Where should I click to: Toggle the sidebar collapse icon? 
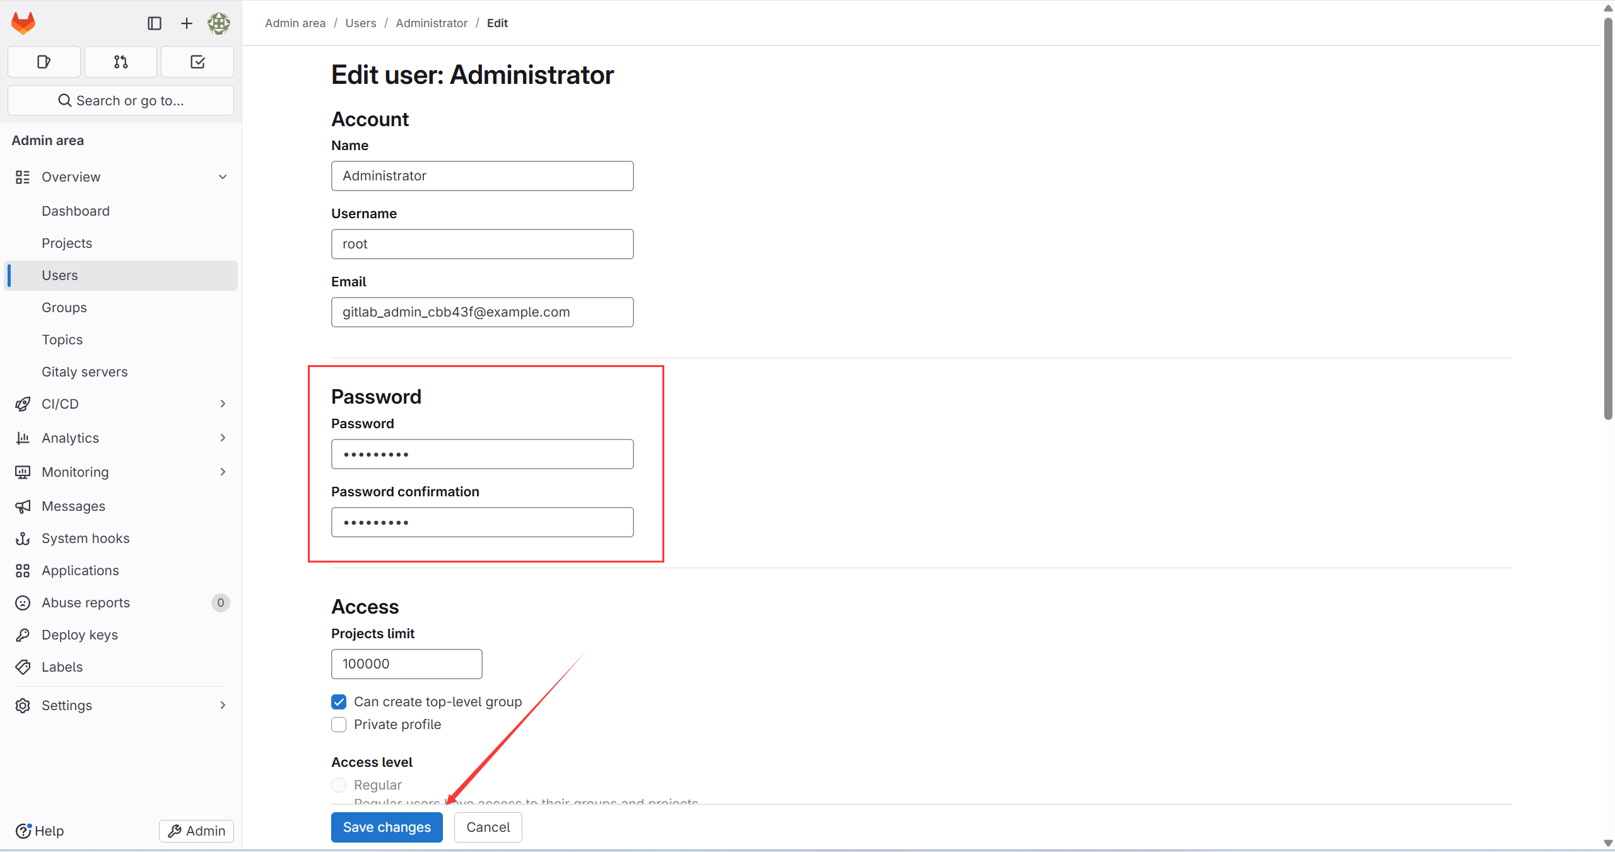click(155, 23)
